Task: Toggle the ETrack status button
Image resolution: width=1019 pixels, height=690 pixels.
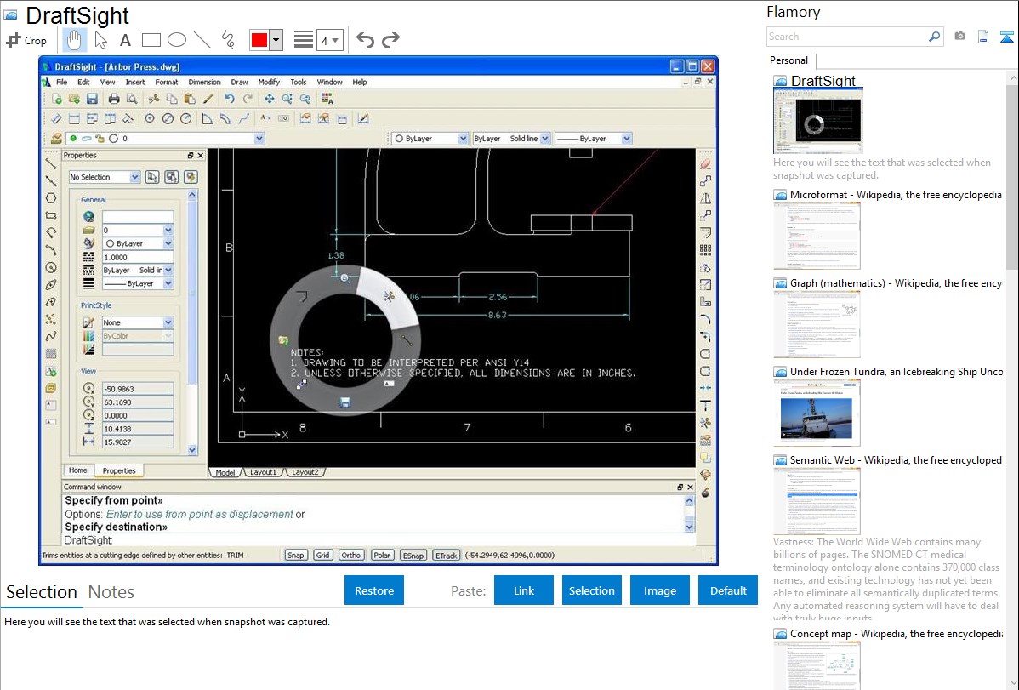Action: 446,555
